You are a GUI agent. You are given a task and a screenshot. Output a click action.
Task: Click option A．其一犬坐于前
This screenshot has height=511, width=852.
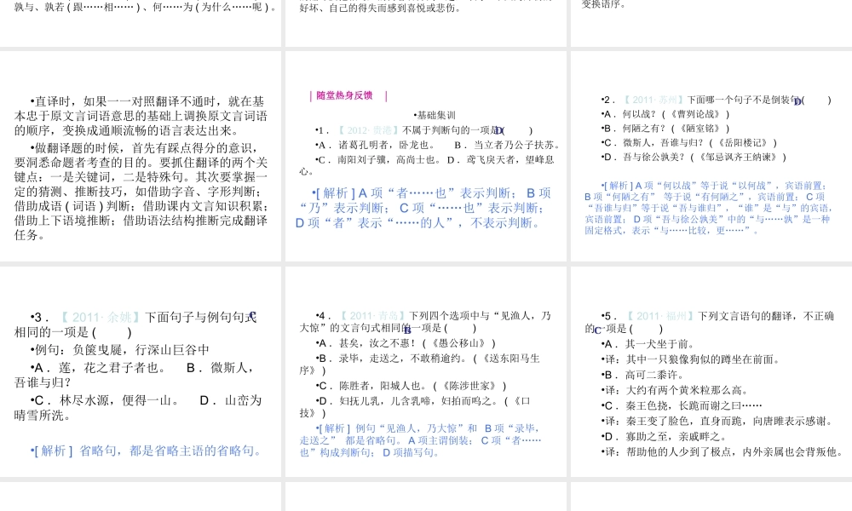[648, 344]
